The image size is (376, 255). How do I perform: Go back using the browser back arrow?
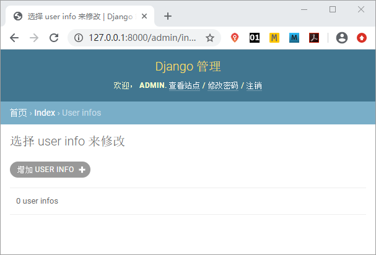pos(14,38)
